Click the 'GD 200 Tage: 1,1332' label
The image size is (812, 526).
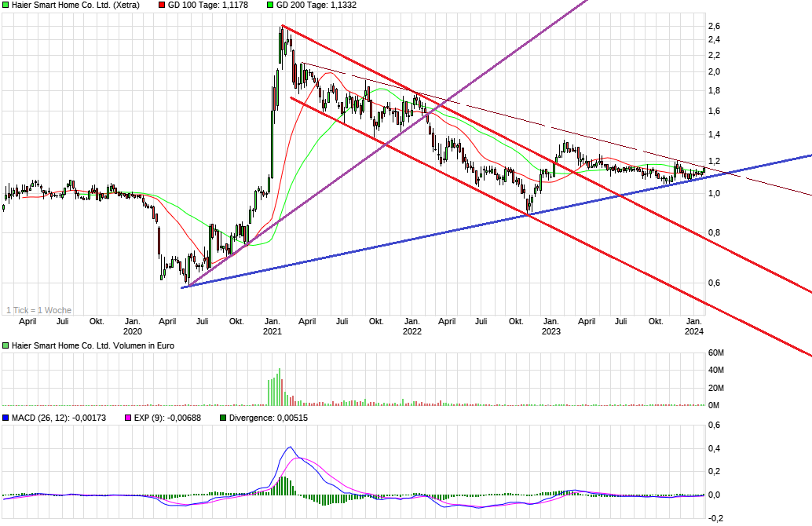(x=316, y=5)
